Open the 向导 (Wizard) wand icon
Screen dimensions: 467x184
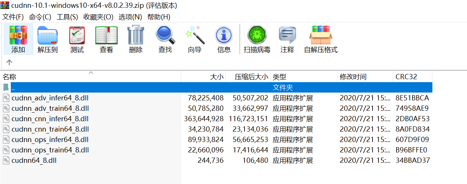tap(195, 35)
